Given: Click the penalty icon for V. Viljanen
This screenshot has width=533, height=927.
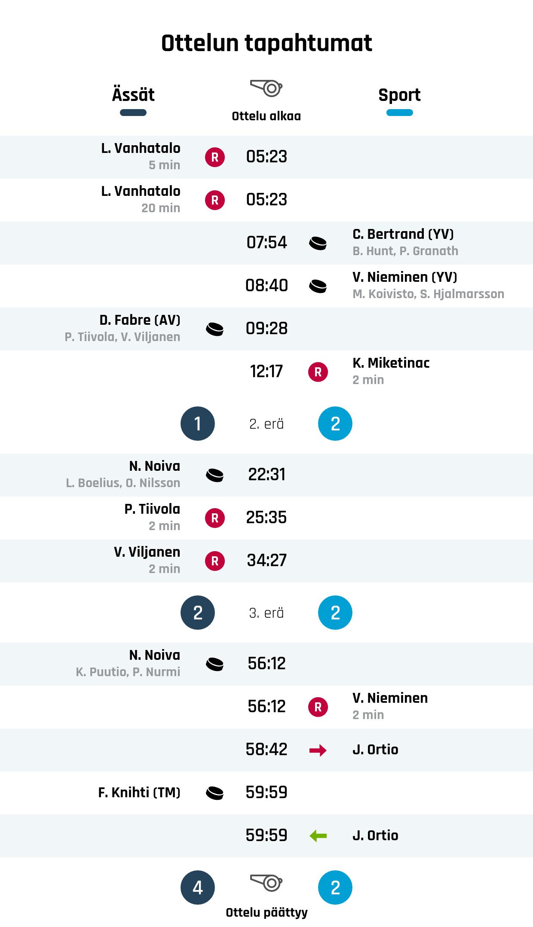Looking at the screenshot, I should 215,561.
